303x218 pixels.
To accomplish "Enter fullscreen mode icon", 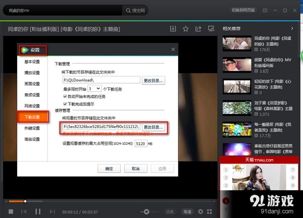I will click(x=210, y=211).
